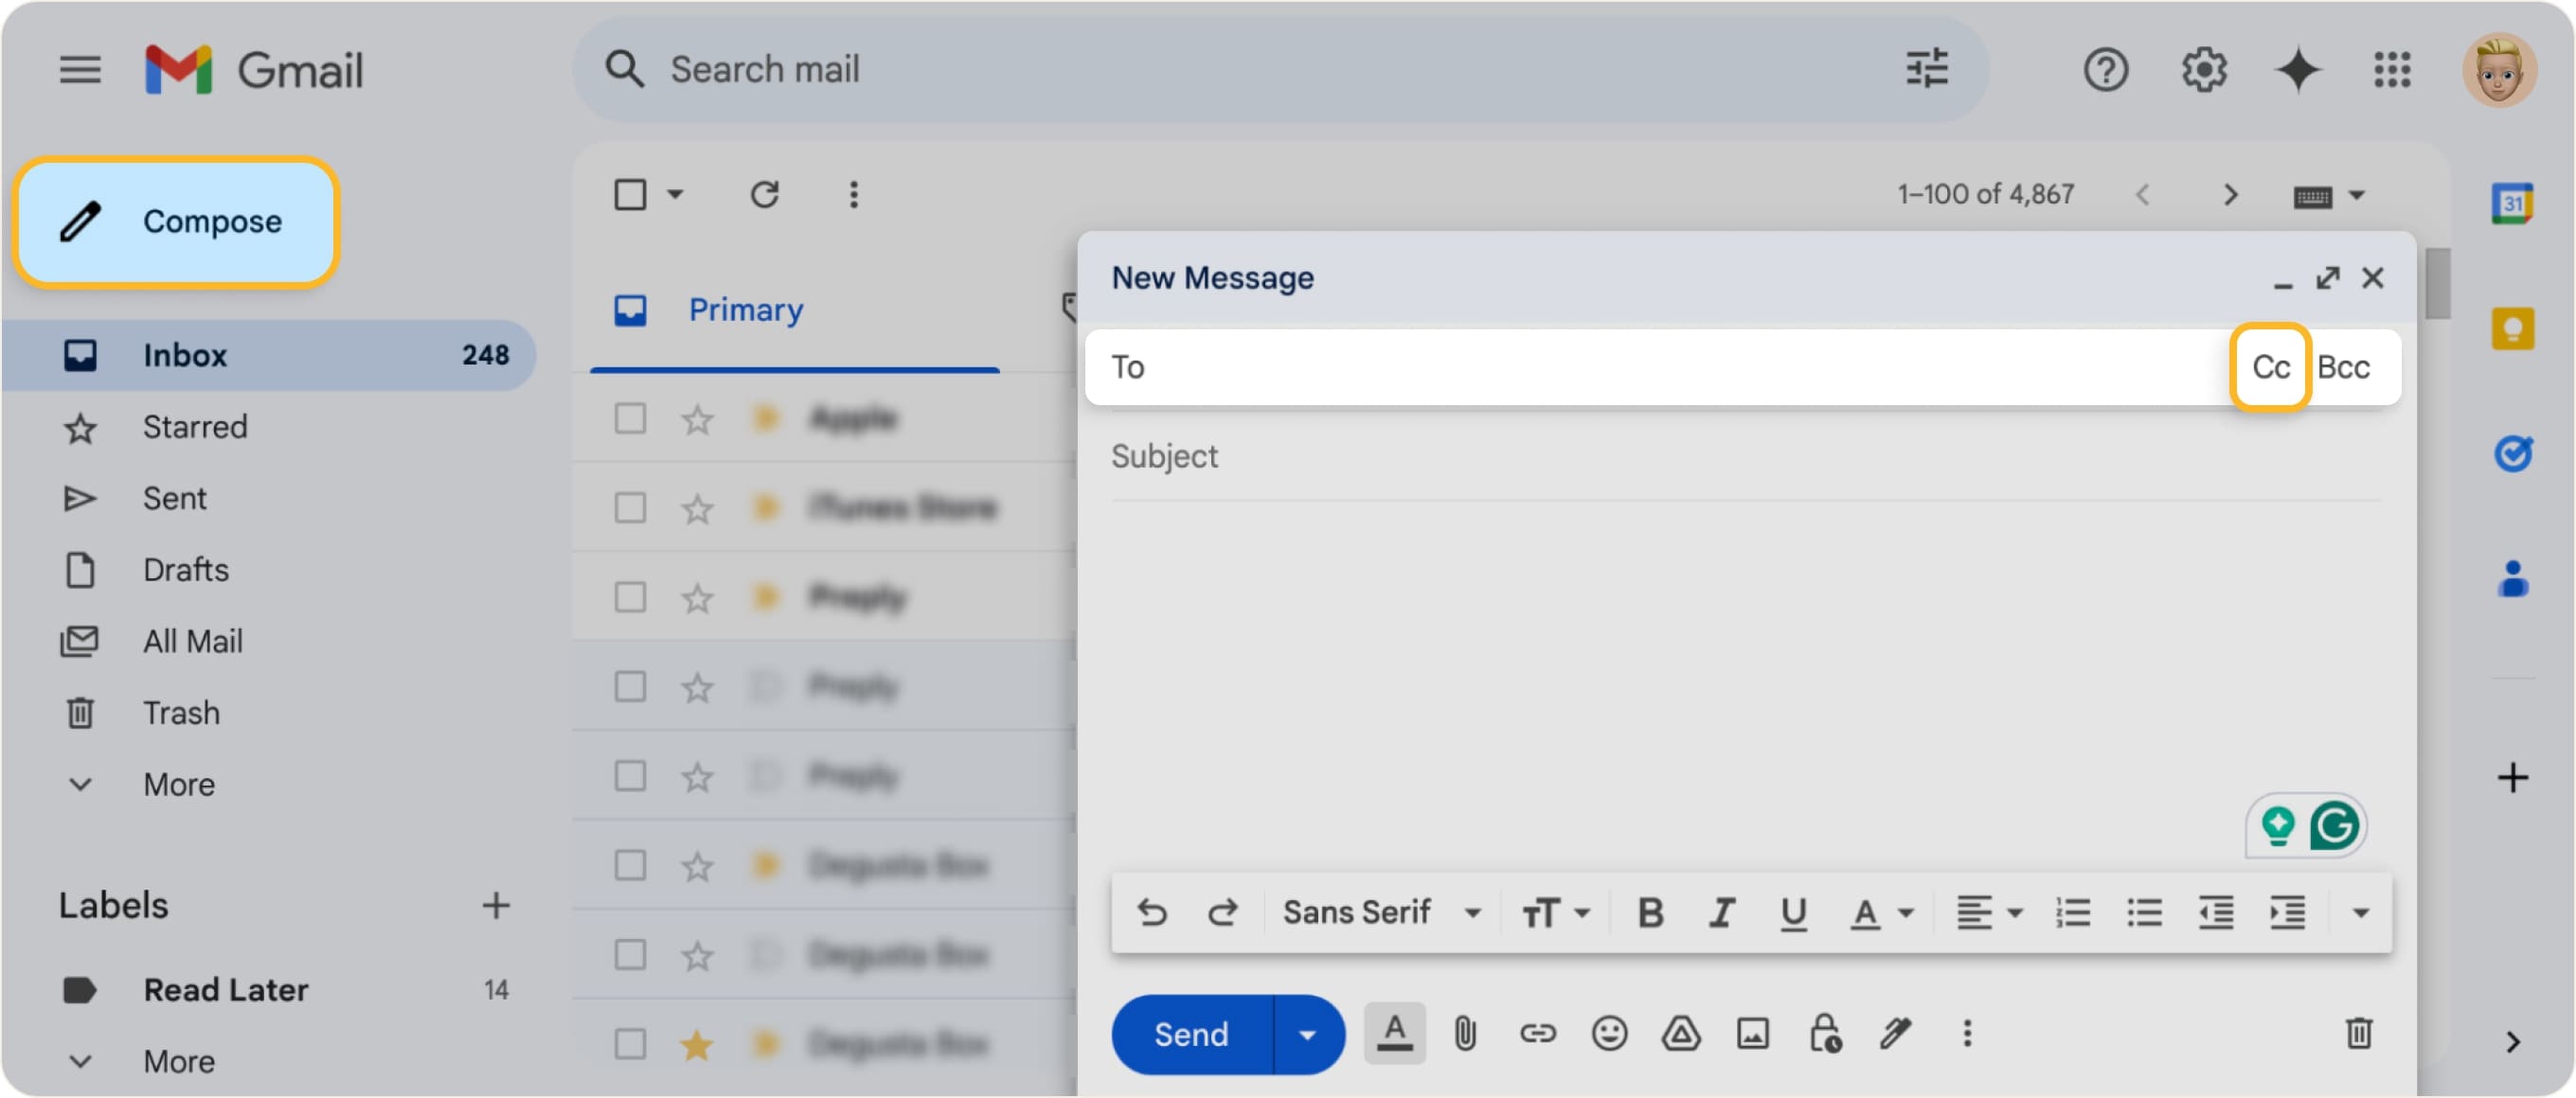Star the Apple email
The width and height of the screenshot is (2576, 1098).
697,418
